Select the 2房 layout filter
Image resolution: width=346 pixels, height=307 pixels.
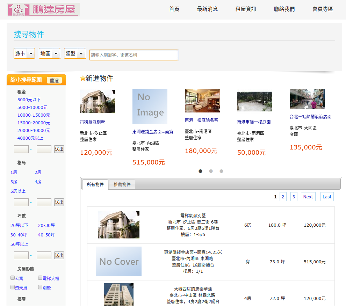coord(38,172)
